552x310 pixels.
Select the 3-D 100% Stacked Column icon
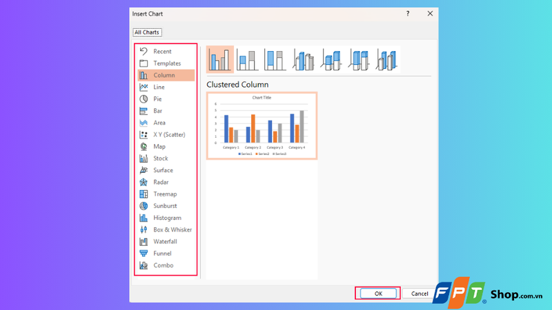(x=359, y=59)
